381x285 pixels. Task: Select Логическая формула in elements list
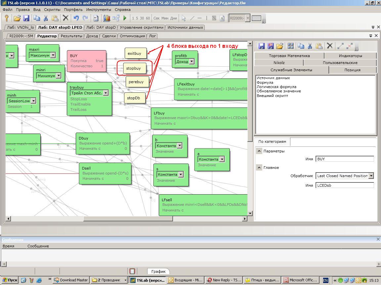[276, 87]
